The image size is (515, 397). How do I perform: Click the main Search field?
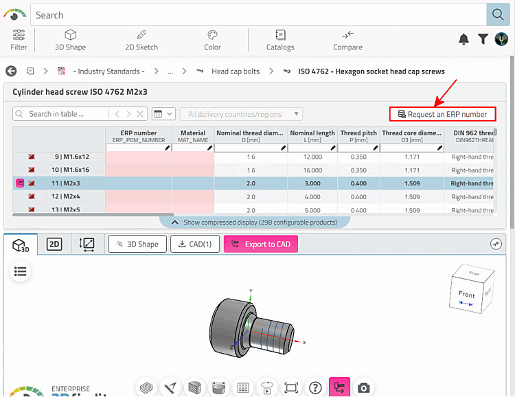pyautogui.click(x=258, y=15)
